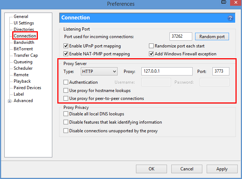The height and width of the screenshot is (179, 242).
Task: Select the Connection category
Action: pyautogui.click(x=25, y=36)
